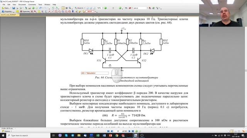247x138 pixels.
Task: Click the page number field
Action: (118, 131)
